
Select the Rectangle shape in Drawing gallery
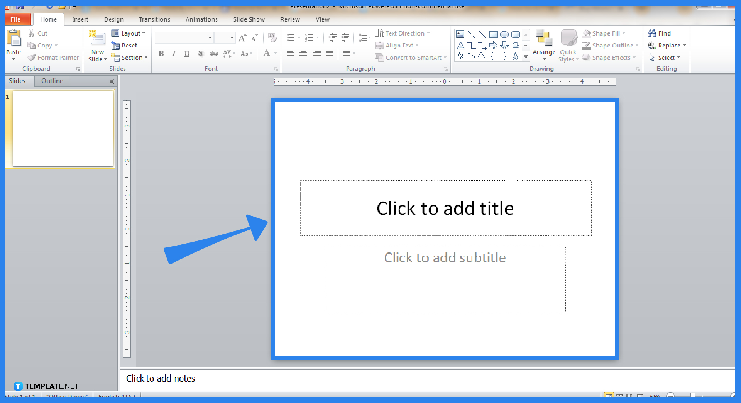[493, 34]
